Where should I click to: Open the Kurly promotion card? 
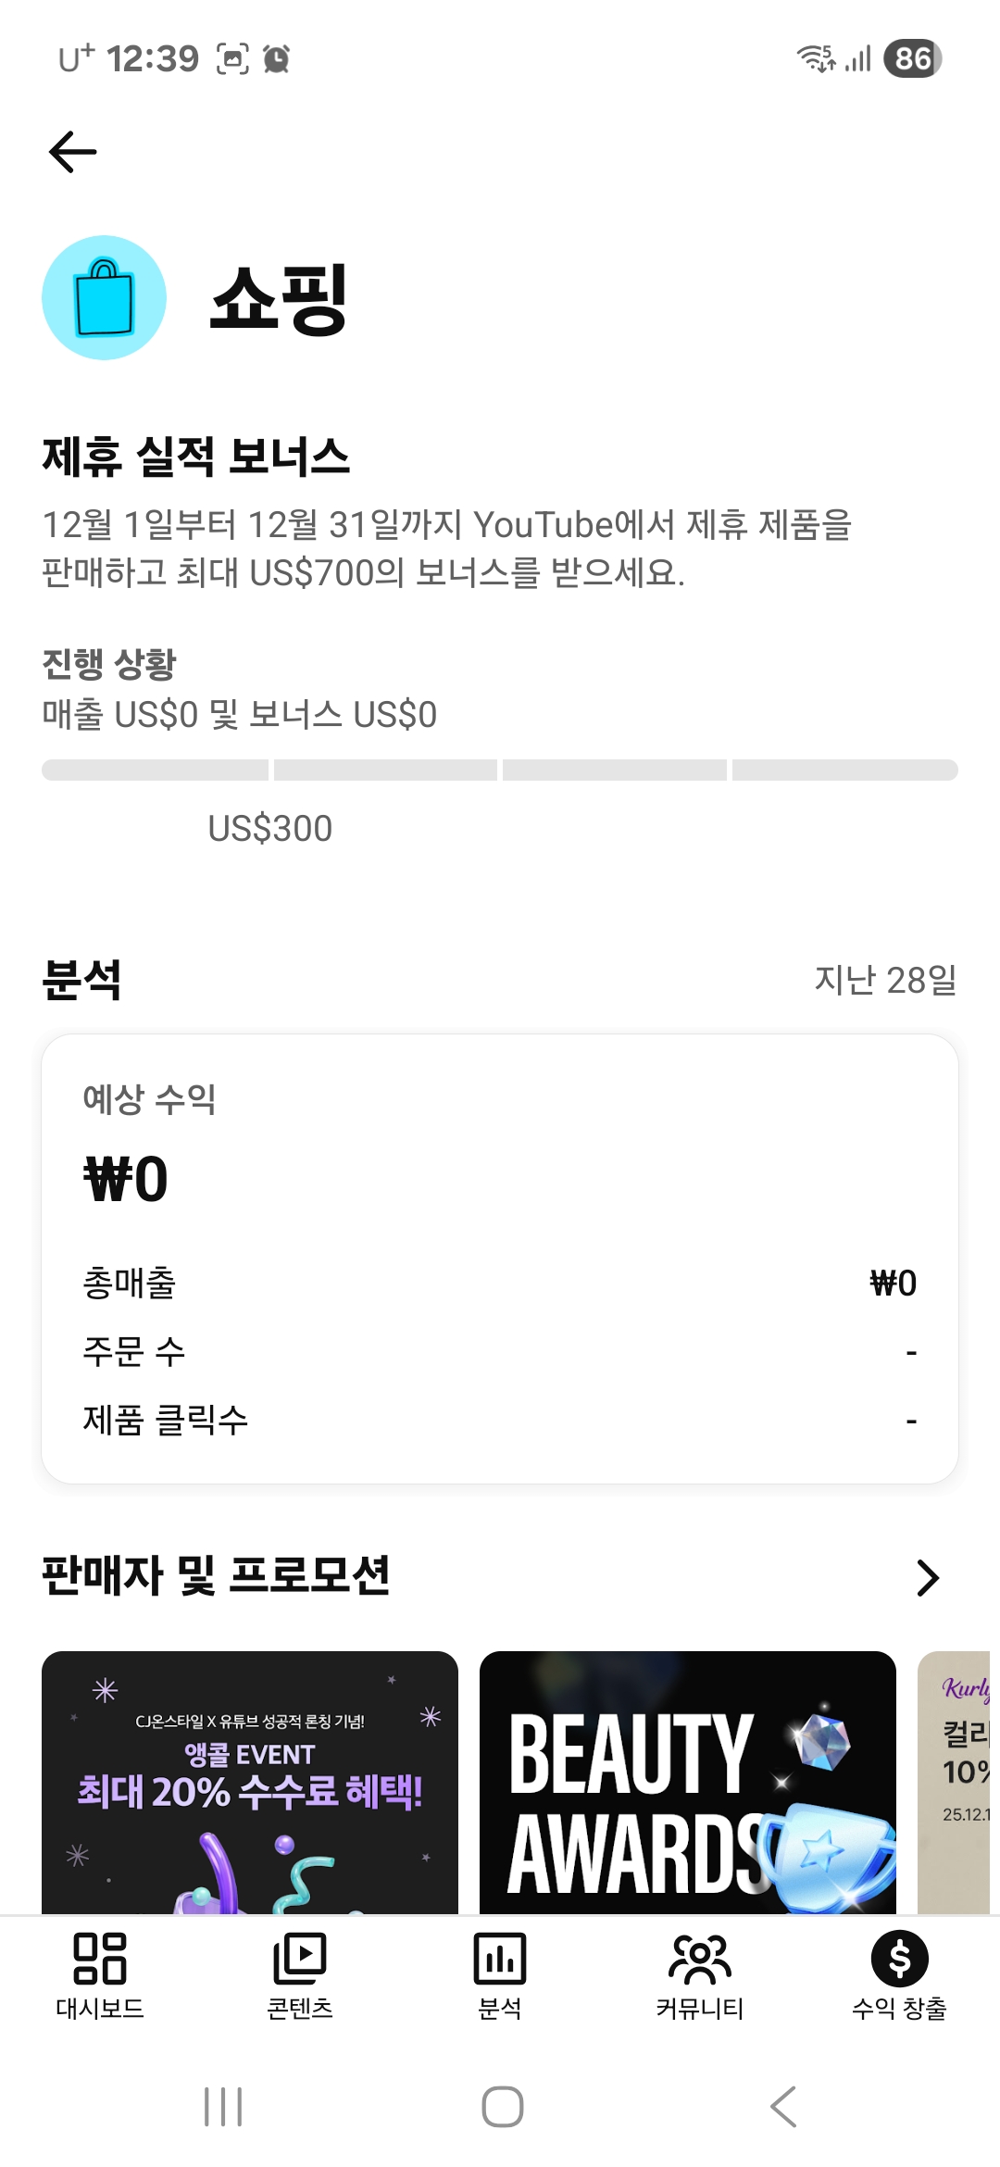[x=957, y=1782]
